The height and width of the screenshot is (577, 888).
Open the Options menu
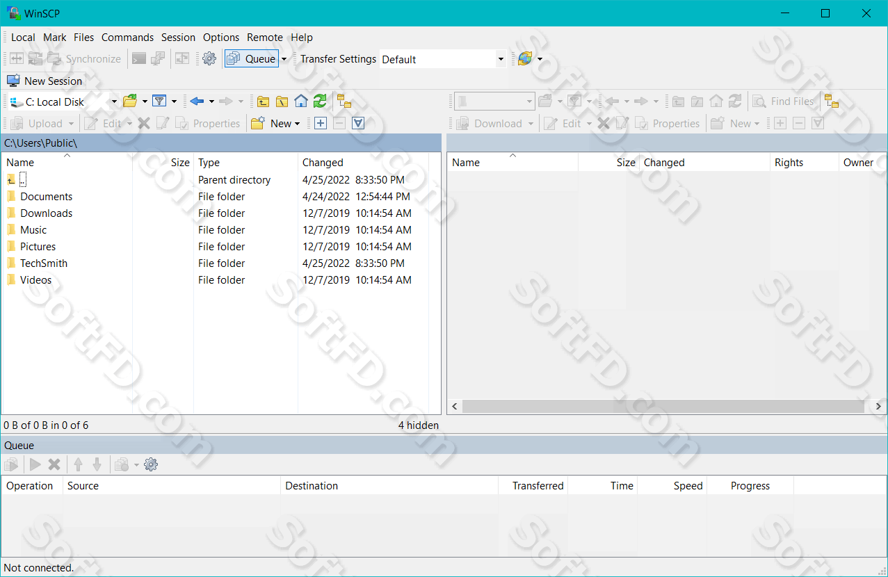(221, 38)
